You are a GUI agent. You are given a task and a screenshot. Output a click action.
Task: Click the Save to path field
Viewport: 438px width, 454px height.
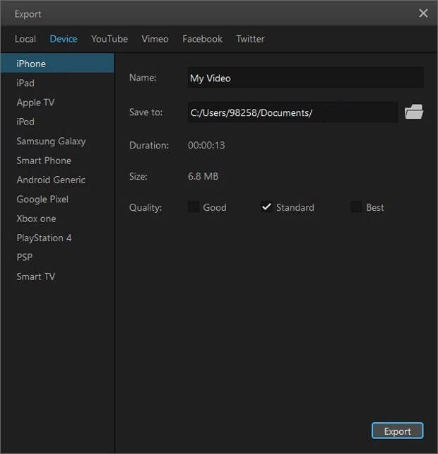pos(292,112)
